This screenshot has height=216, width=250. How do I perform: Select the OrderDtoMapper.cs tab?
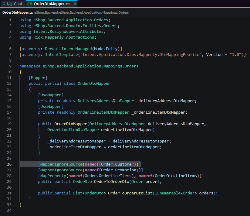52,4
